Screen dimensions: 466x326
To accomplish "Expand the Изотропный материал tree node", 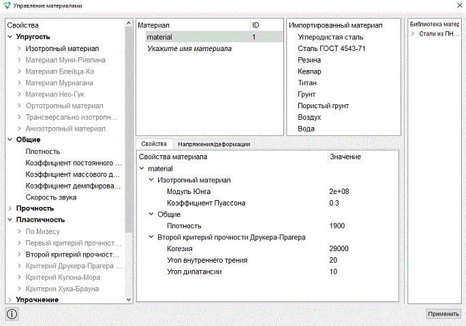I will [19, 48].
